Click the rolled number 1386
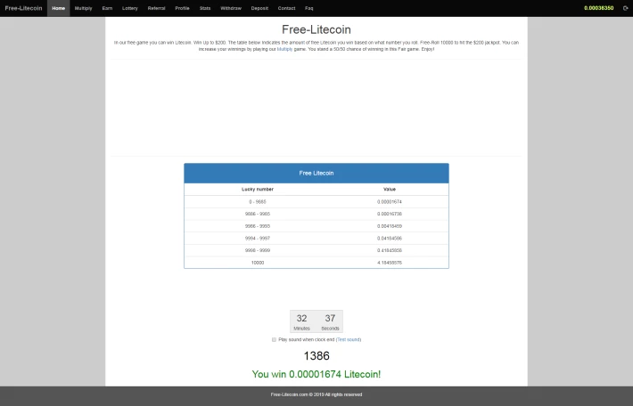The width and height of the screenshot is (633, 406). coord(316,355)
